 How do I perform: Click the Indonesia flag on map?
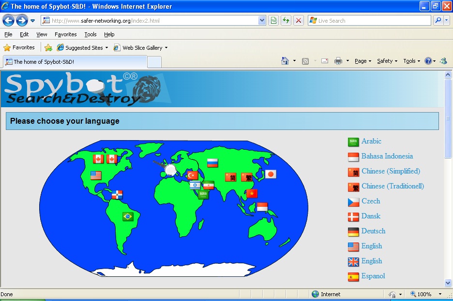tap(262, 207)
